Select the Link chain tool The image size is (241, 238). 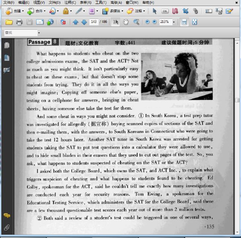pos(196,11)
